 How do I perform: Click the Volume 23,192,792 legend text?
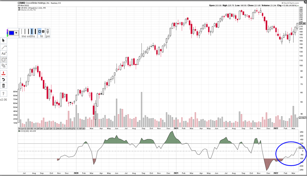(28, 10)
